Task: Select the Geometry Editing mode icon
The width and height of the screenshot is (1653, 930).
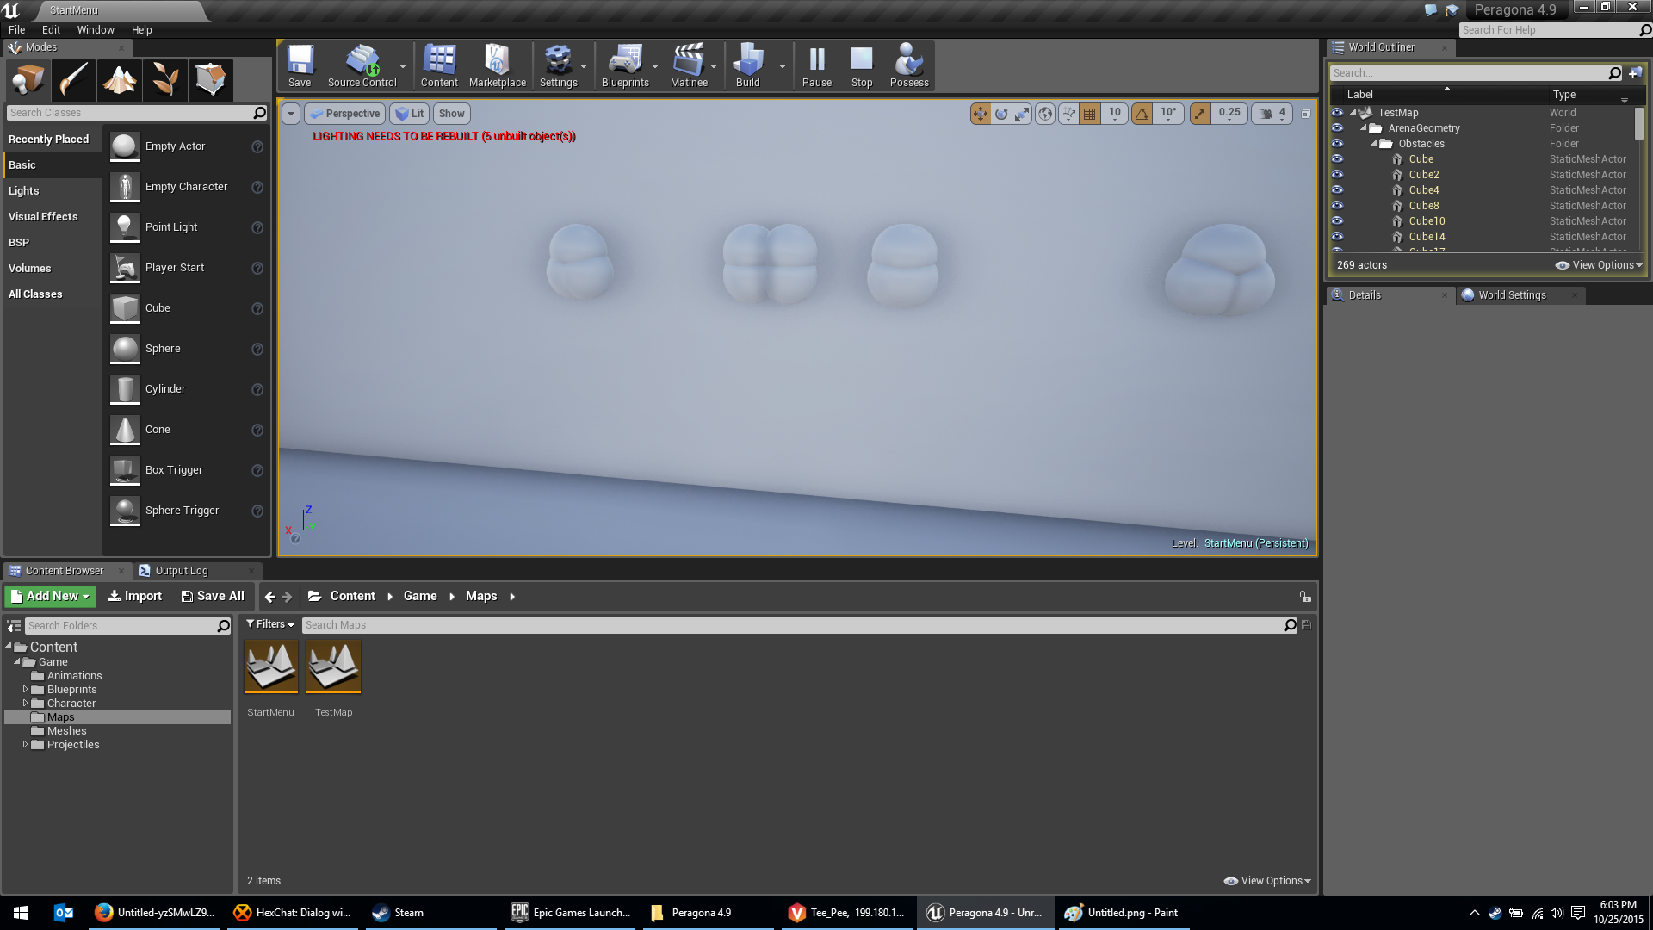Action: [x=211, y=79]
